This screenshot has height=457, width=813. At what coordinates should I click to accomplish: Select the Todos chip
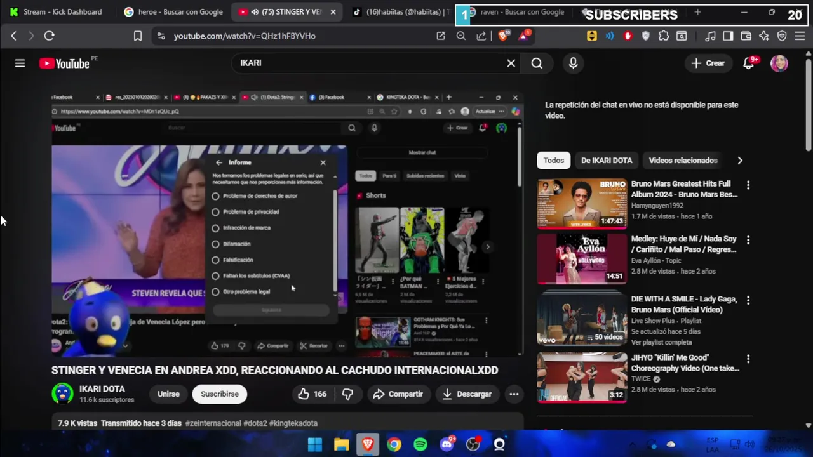[553, 161]
